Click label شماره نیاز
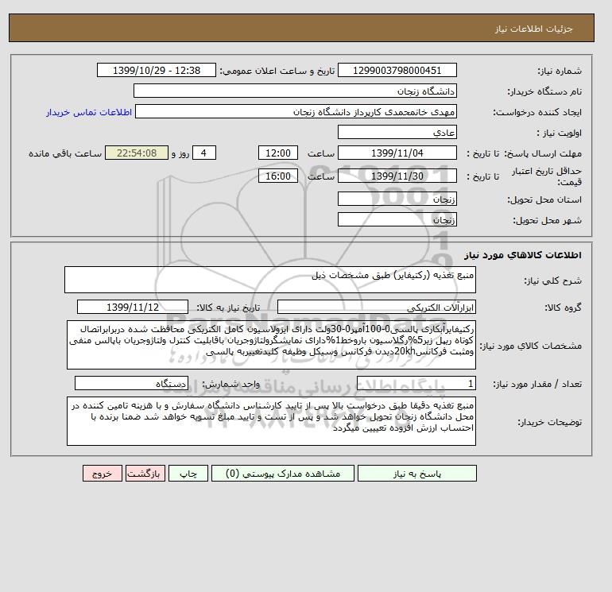 (560, 71)
